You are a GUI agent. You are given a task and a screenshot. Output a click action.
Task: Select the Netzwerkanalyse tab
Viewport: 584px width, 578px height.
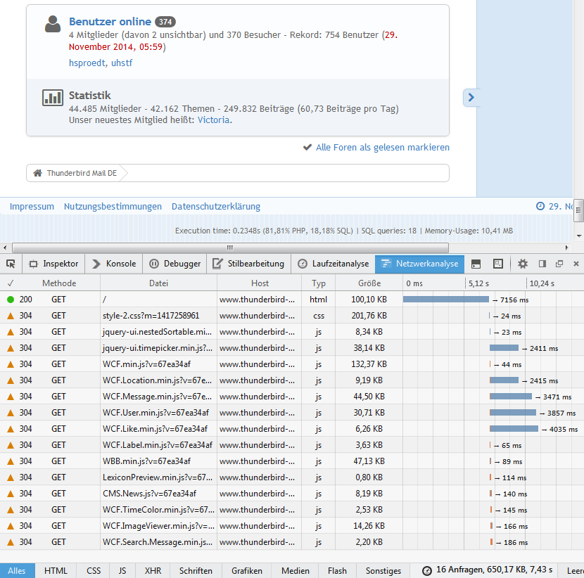click(x=420, y=264)
